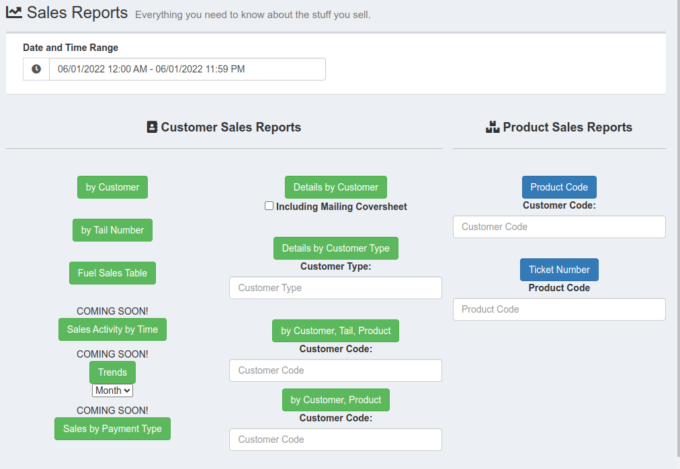Run the by Customer report
Screen dimensions: 680x469
point(112,187)
